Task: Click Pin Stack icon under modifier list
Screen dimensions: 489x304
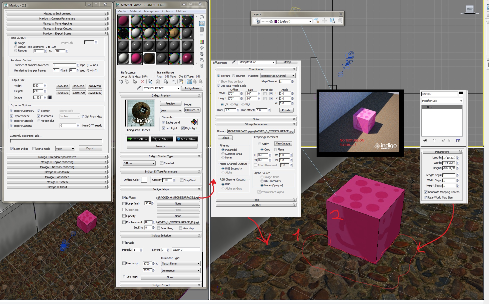Action: click(x=425, y=140)
